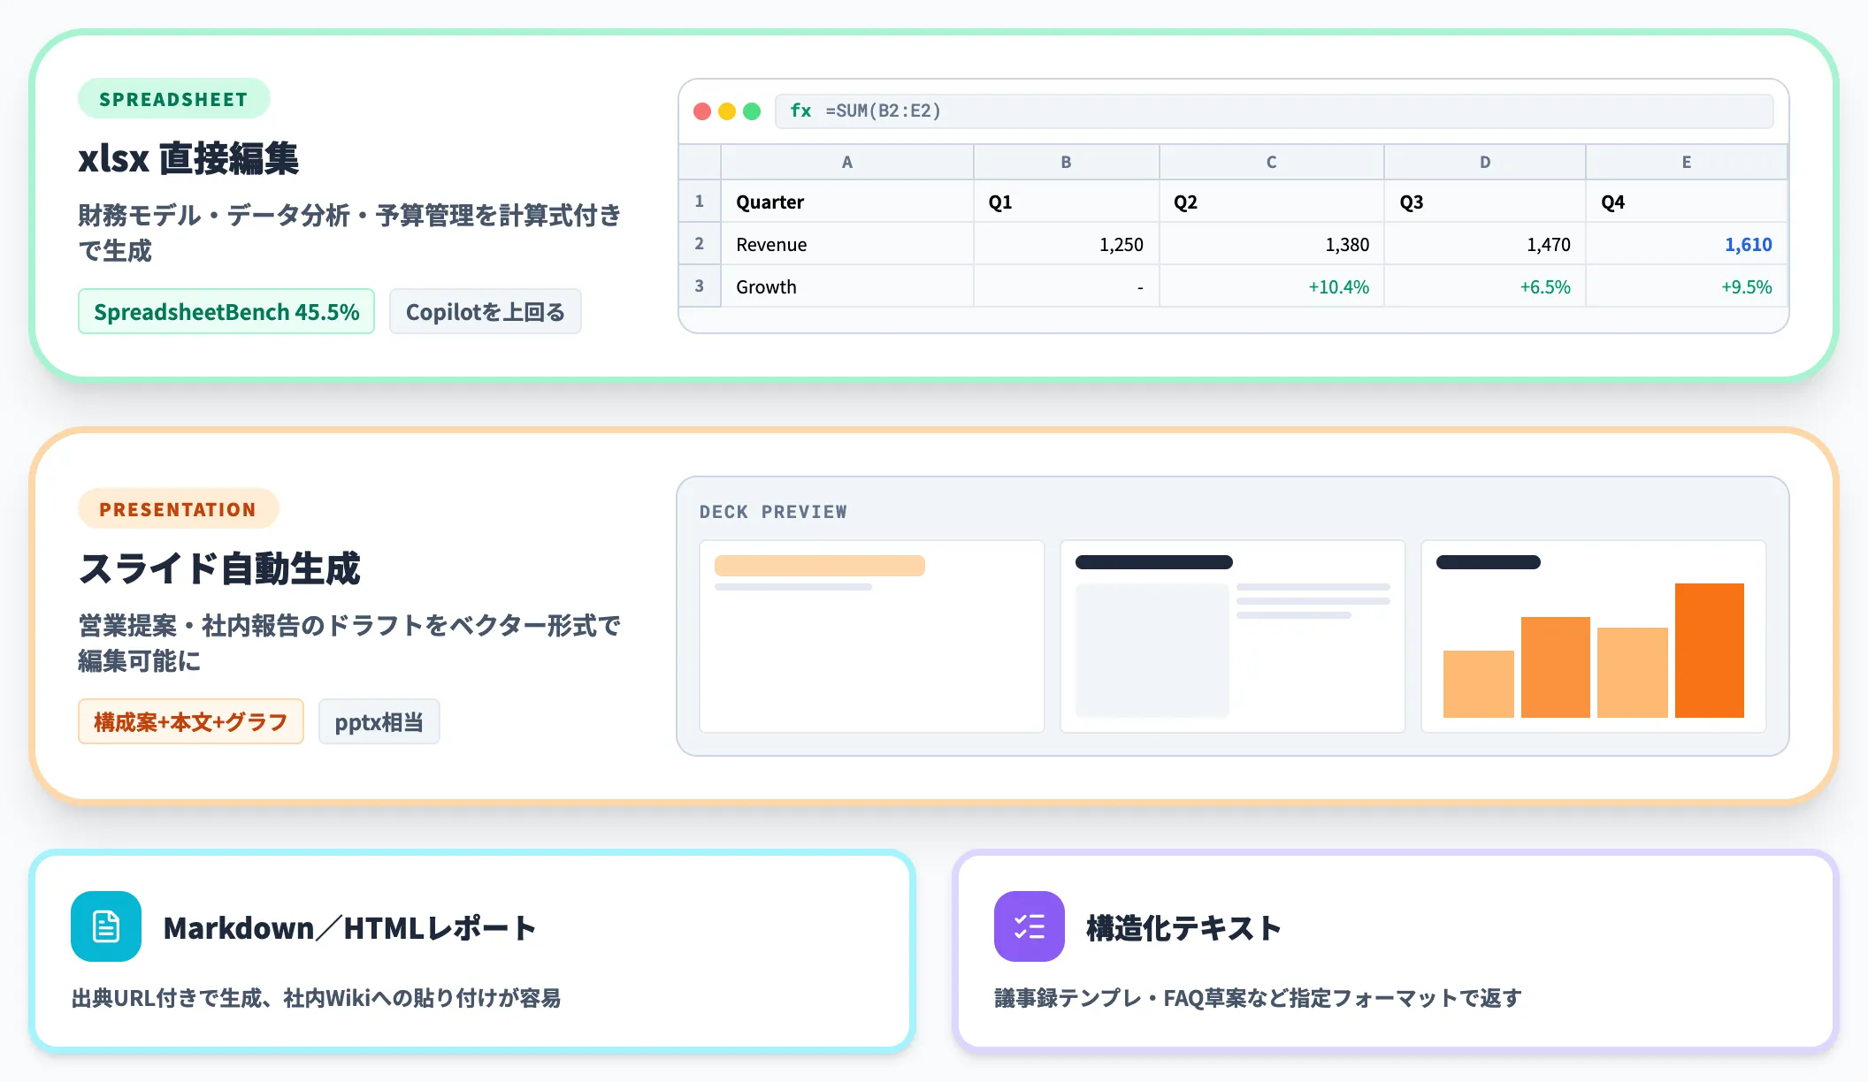Viewport: 1868px width, 1082px height.
Task: Click the 1,380 revenue cell
Action: [1272, 244]
